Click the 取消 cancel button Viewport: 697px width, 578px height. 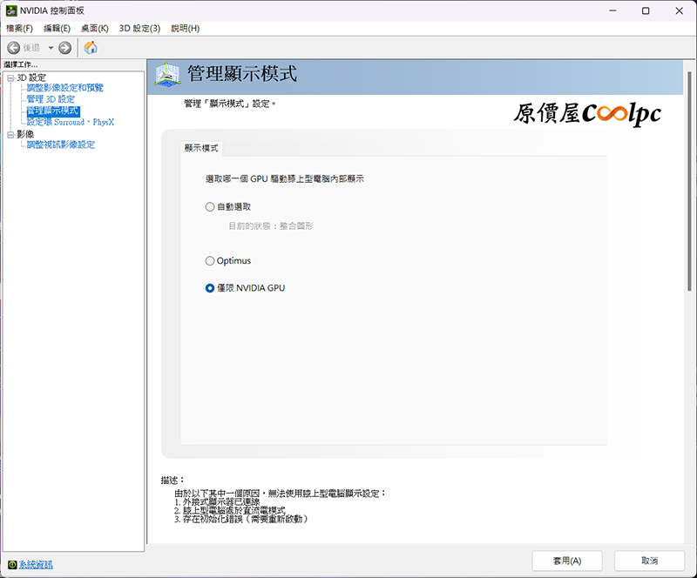point(649,561)
